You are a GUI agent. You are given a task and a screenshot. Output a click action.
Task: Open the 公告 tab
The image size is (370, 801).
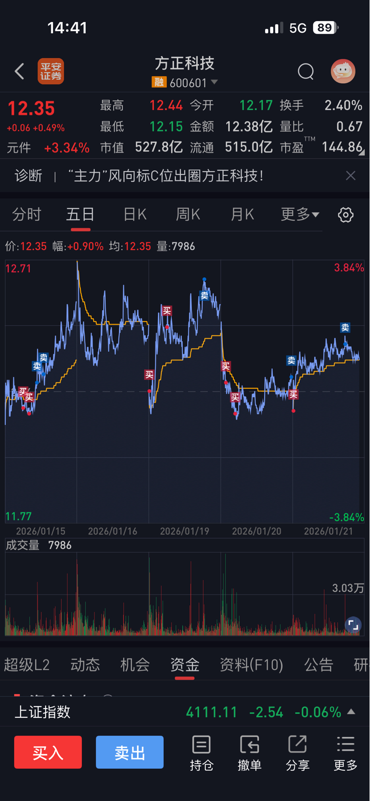pyautogui.click(x=319, y=664)
